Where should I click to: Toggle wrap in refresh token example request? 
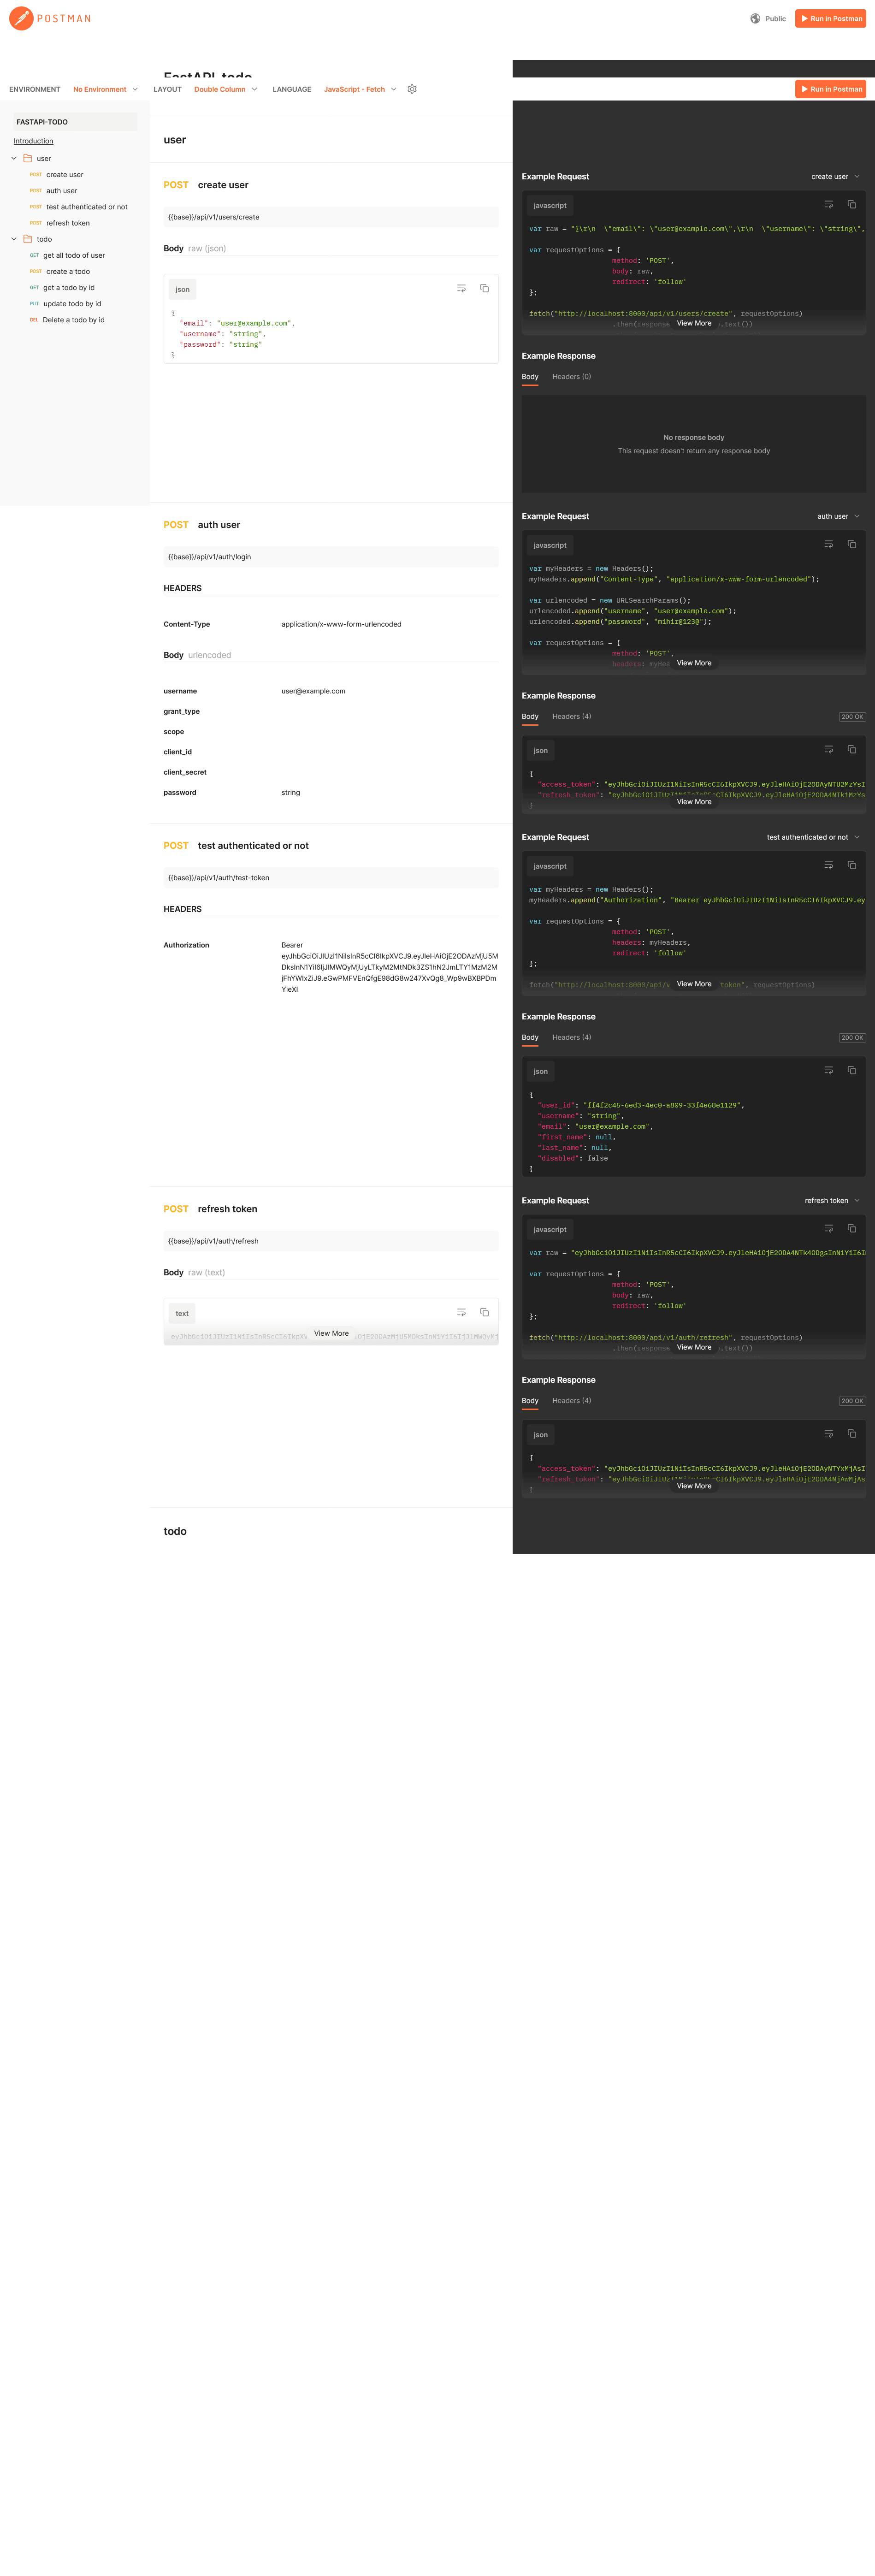pyautogui.click(x=828, y=1228)
